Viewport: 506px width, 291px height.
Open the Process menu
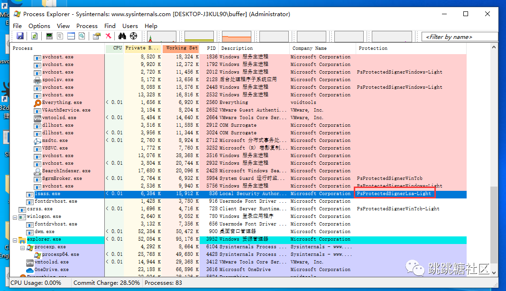[87, 26]
